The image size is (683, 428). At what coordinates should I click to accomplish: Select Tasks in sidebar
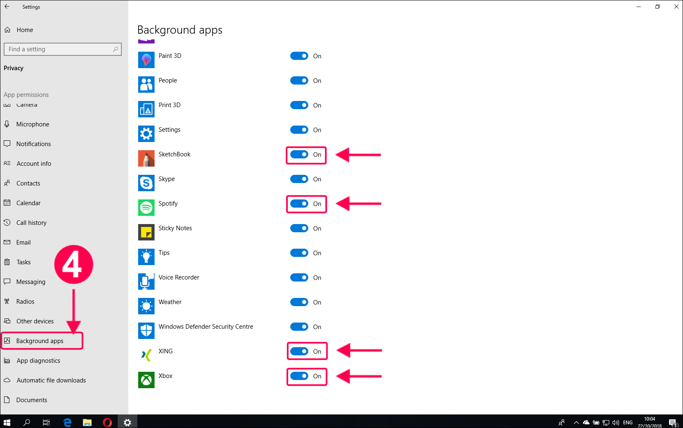pyautogui.click(x=64, y=262)
